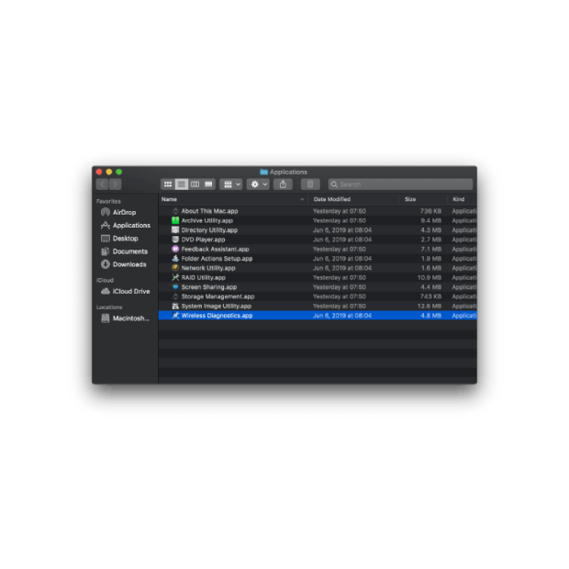Sort by the Size column header

pos(422,199)
